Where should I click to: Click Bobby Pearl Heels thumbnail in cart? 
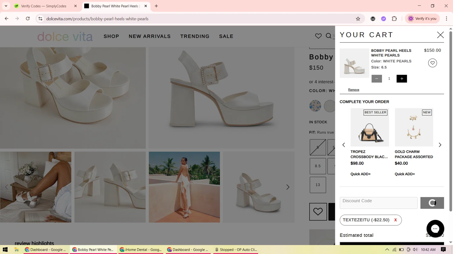pos(354,63)
